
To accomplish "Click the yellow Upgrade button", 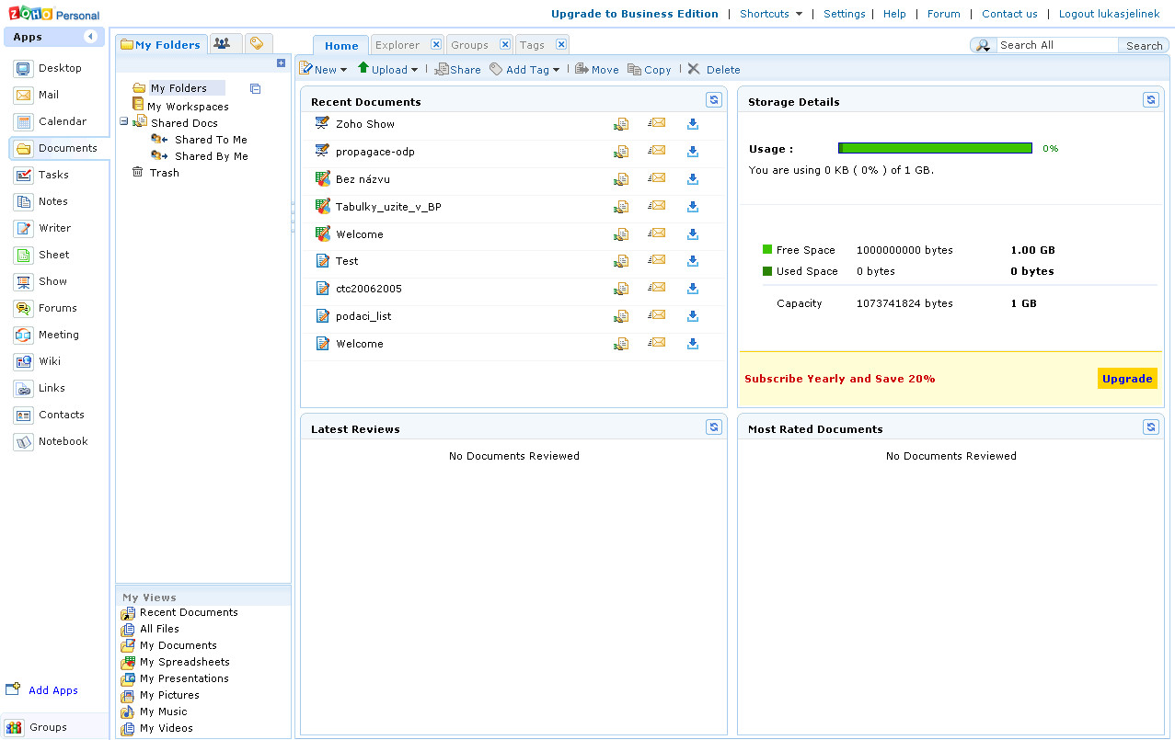I will 1127,379.
